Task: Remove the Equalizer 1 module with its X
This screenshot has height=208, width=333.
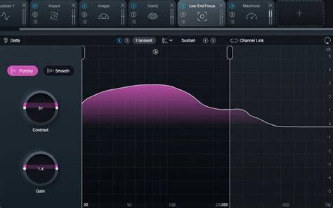Action: [x=24, y=5]
